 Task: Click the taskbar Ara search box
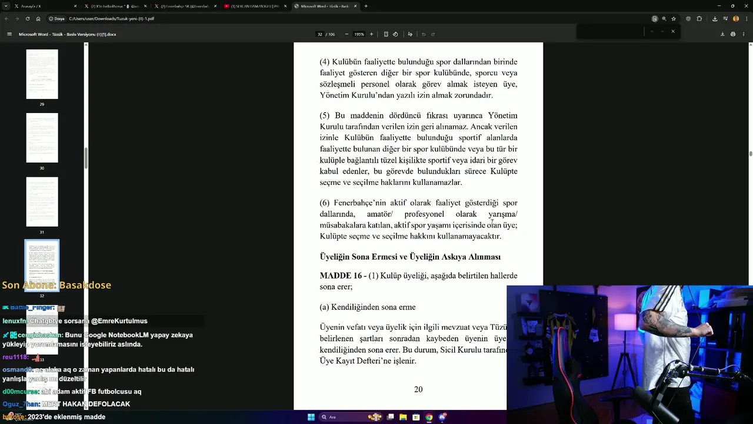(x=351, y=417)
